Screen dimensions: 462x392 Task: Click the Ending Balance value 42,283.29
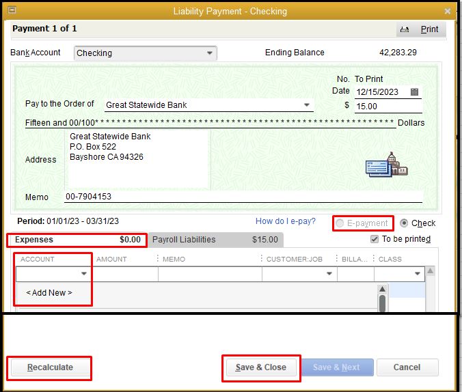click(x=398, y=53)
